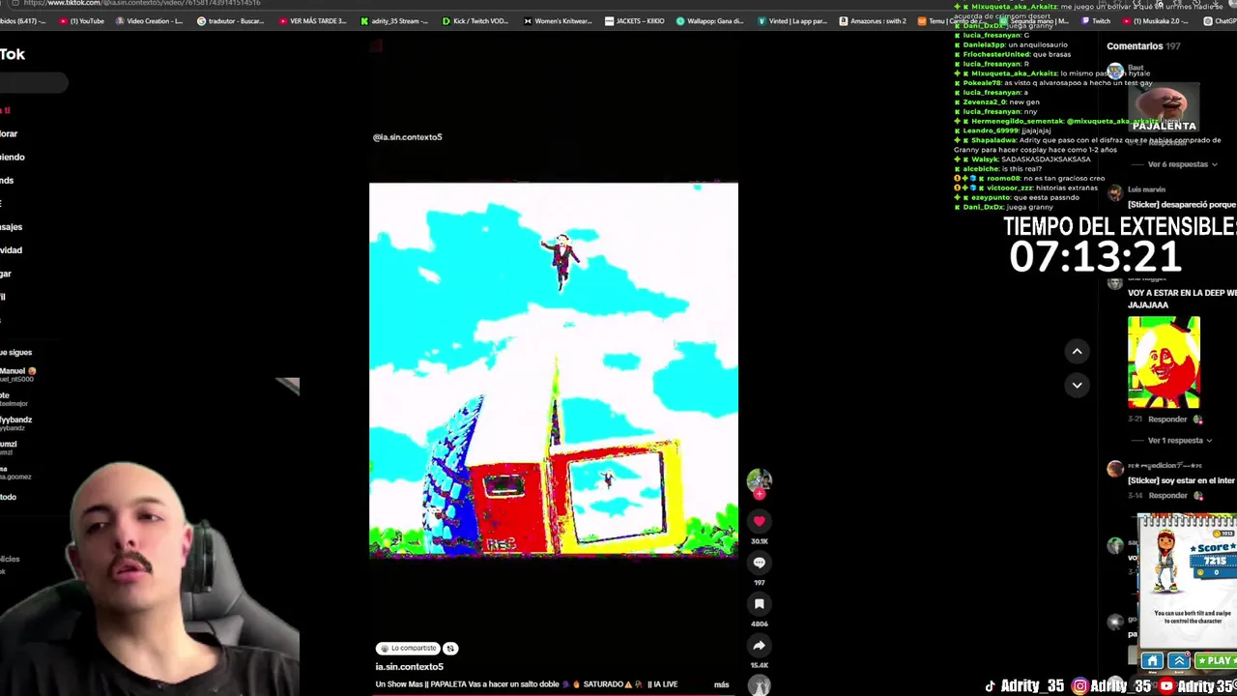The height and width of the screenshot is (696, 1237).
Task: Click the double up-arrow icon in the ad
Action: [1178, 661]
